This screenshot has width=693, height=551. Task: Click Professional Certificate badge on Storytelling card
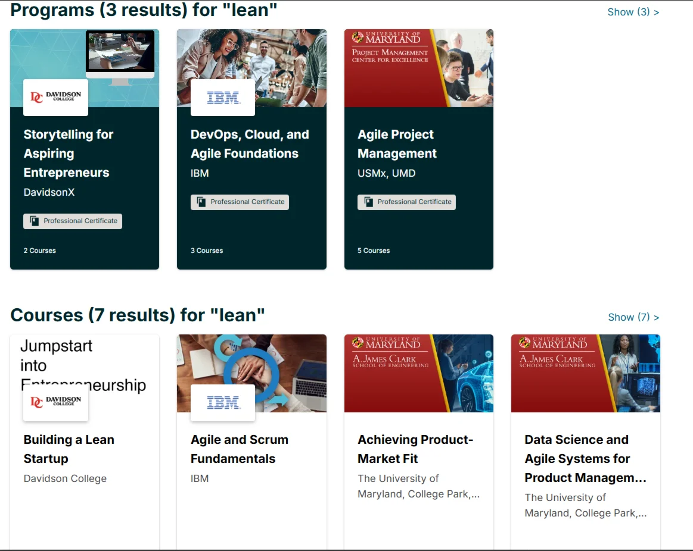(73, 221)
